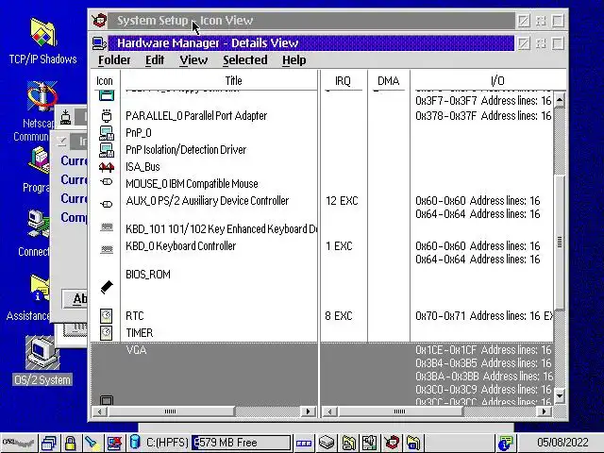The height and width of the screenshot is (453, 604).
Task: Click the System Setup - Icon View title bar
Action: coord(310,21)
